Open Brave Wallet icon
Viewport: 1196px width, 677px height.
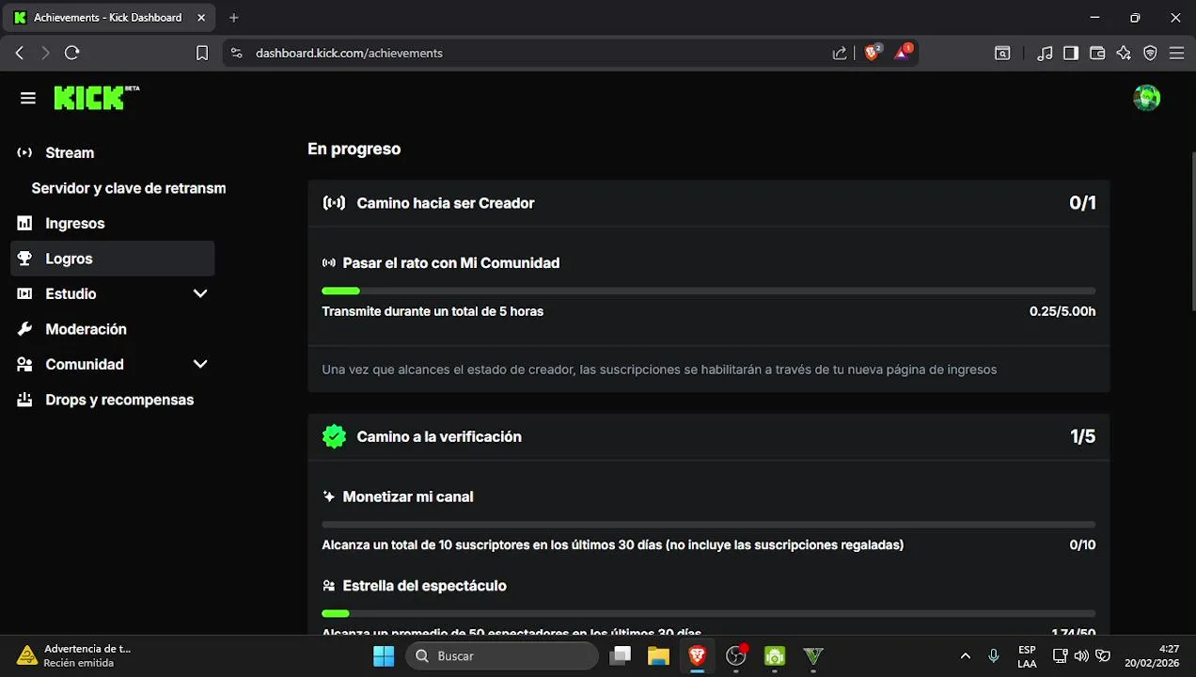1097,54
